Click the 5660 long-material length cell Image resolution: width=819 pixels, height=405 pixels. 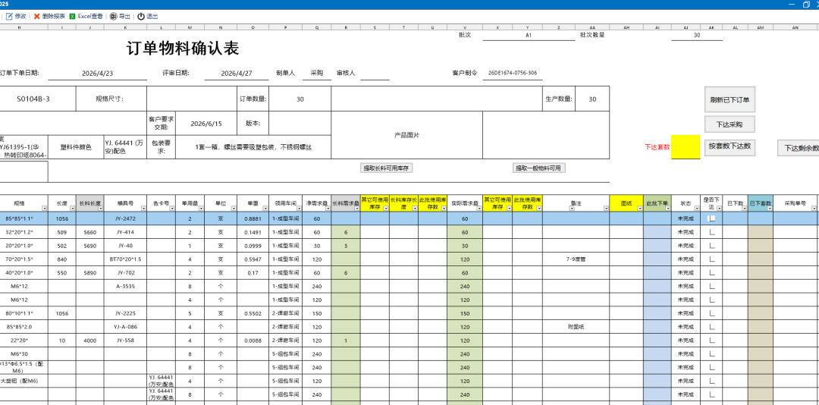(x=89, y=232)
